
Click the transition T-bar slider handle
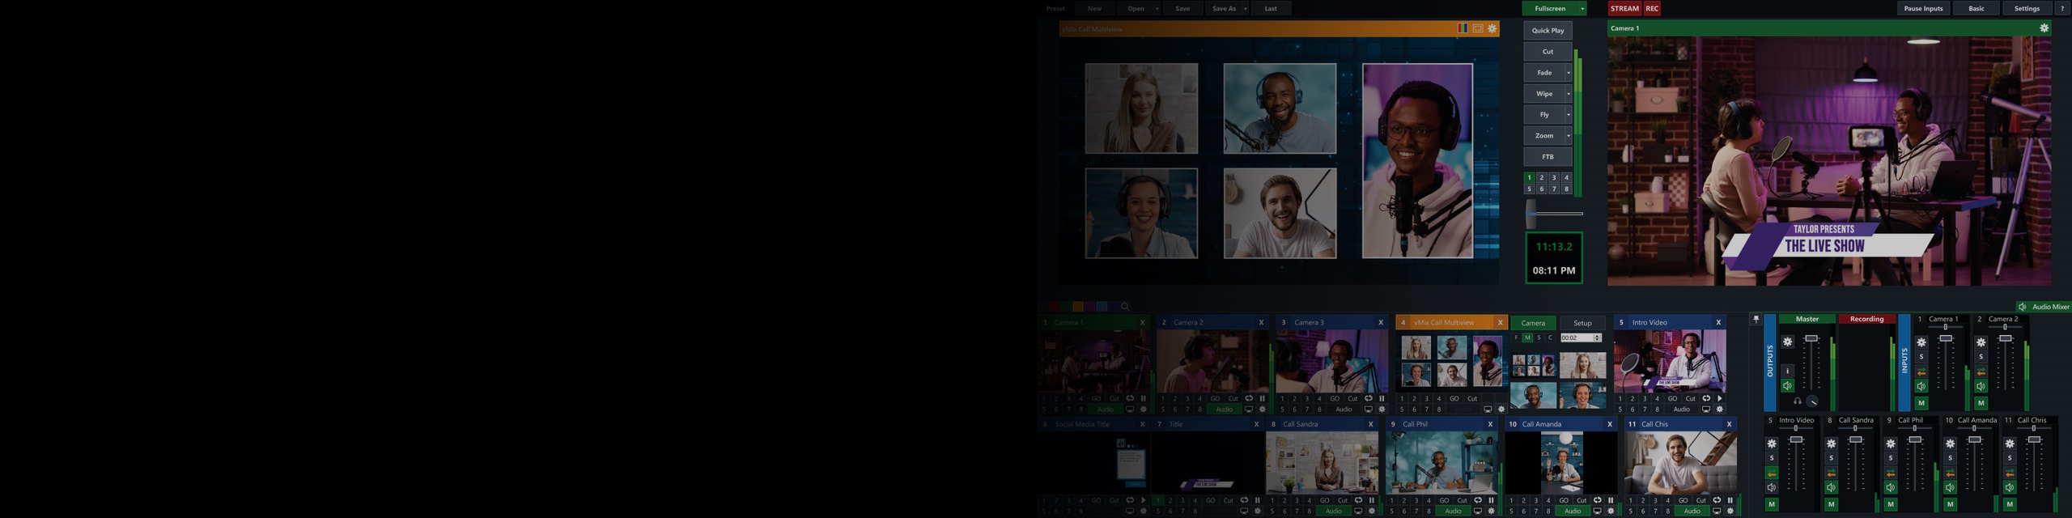(1531, 214)
